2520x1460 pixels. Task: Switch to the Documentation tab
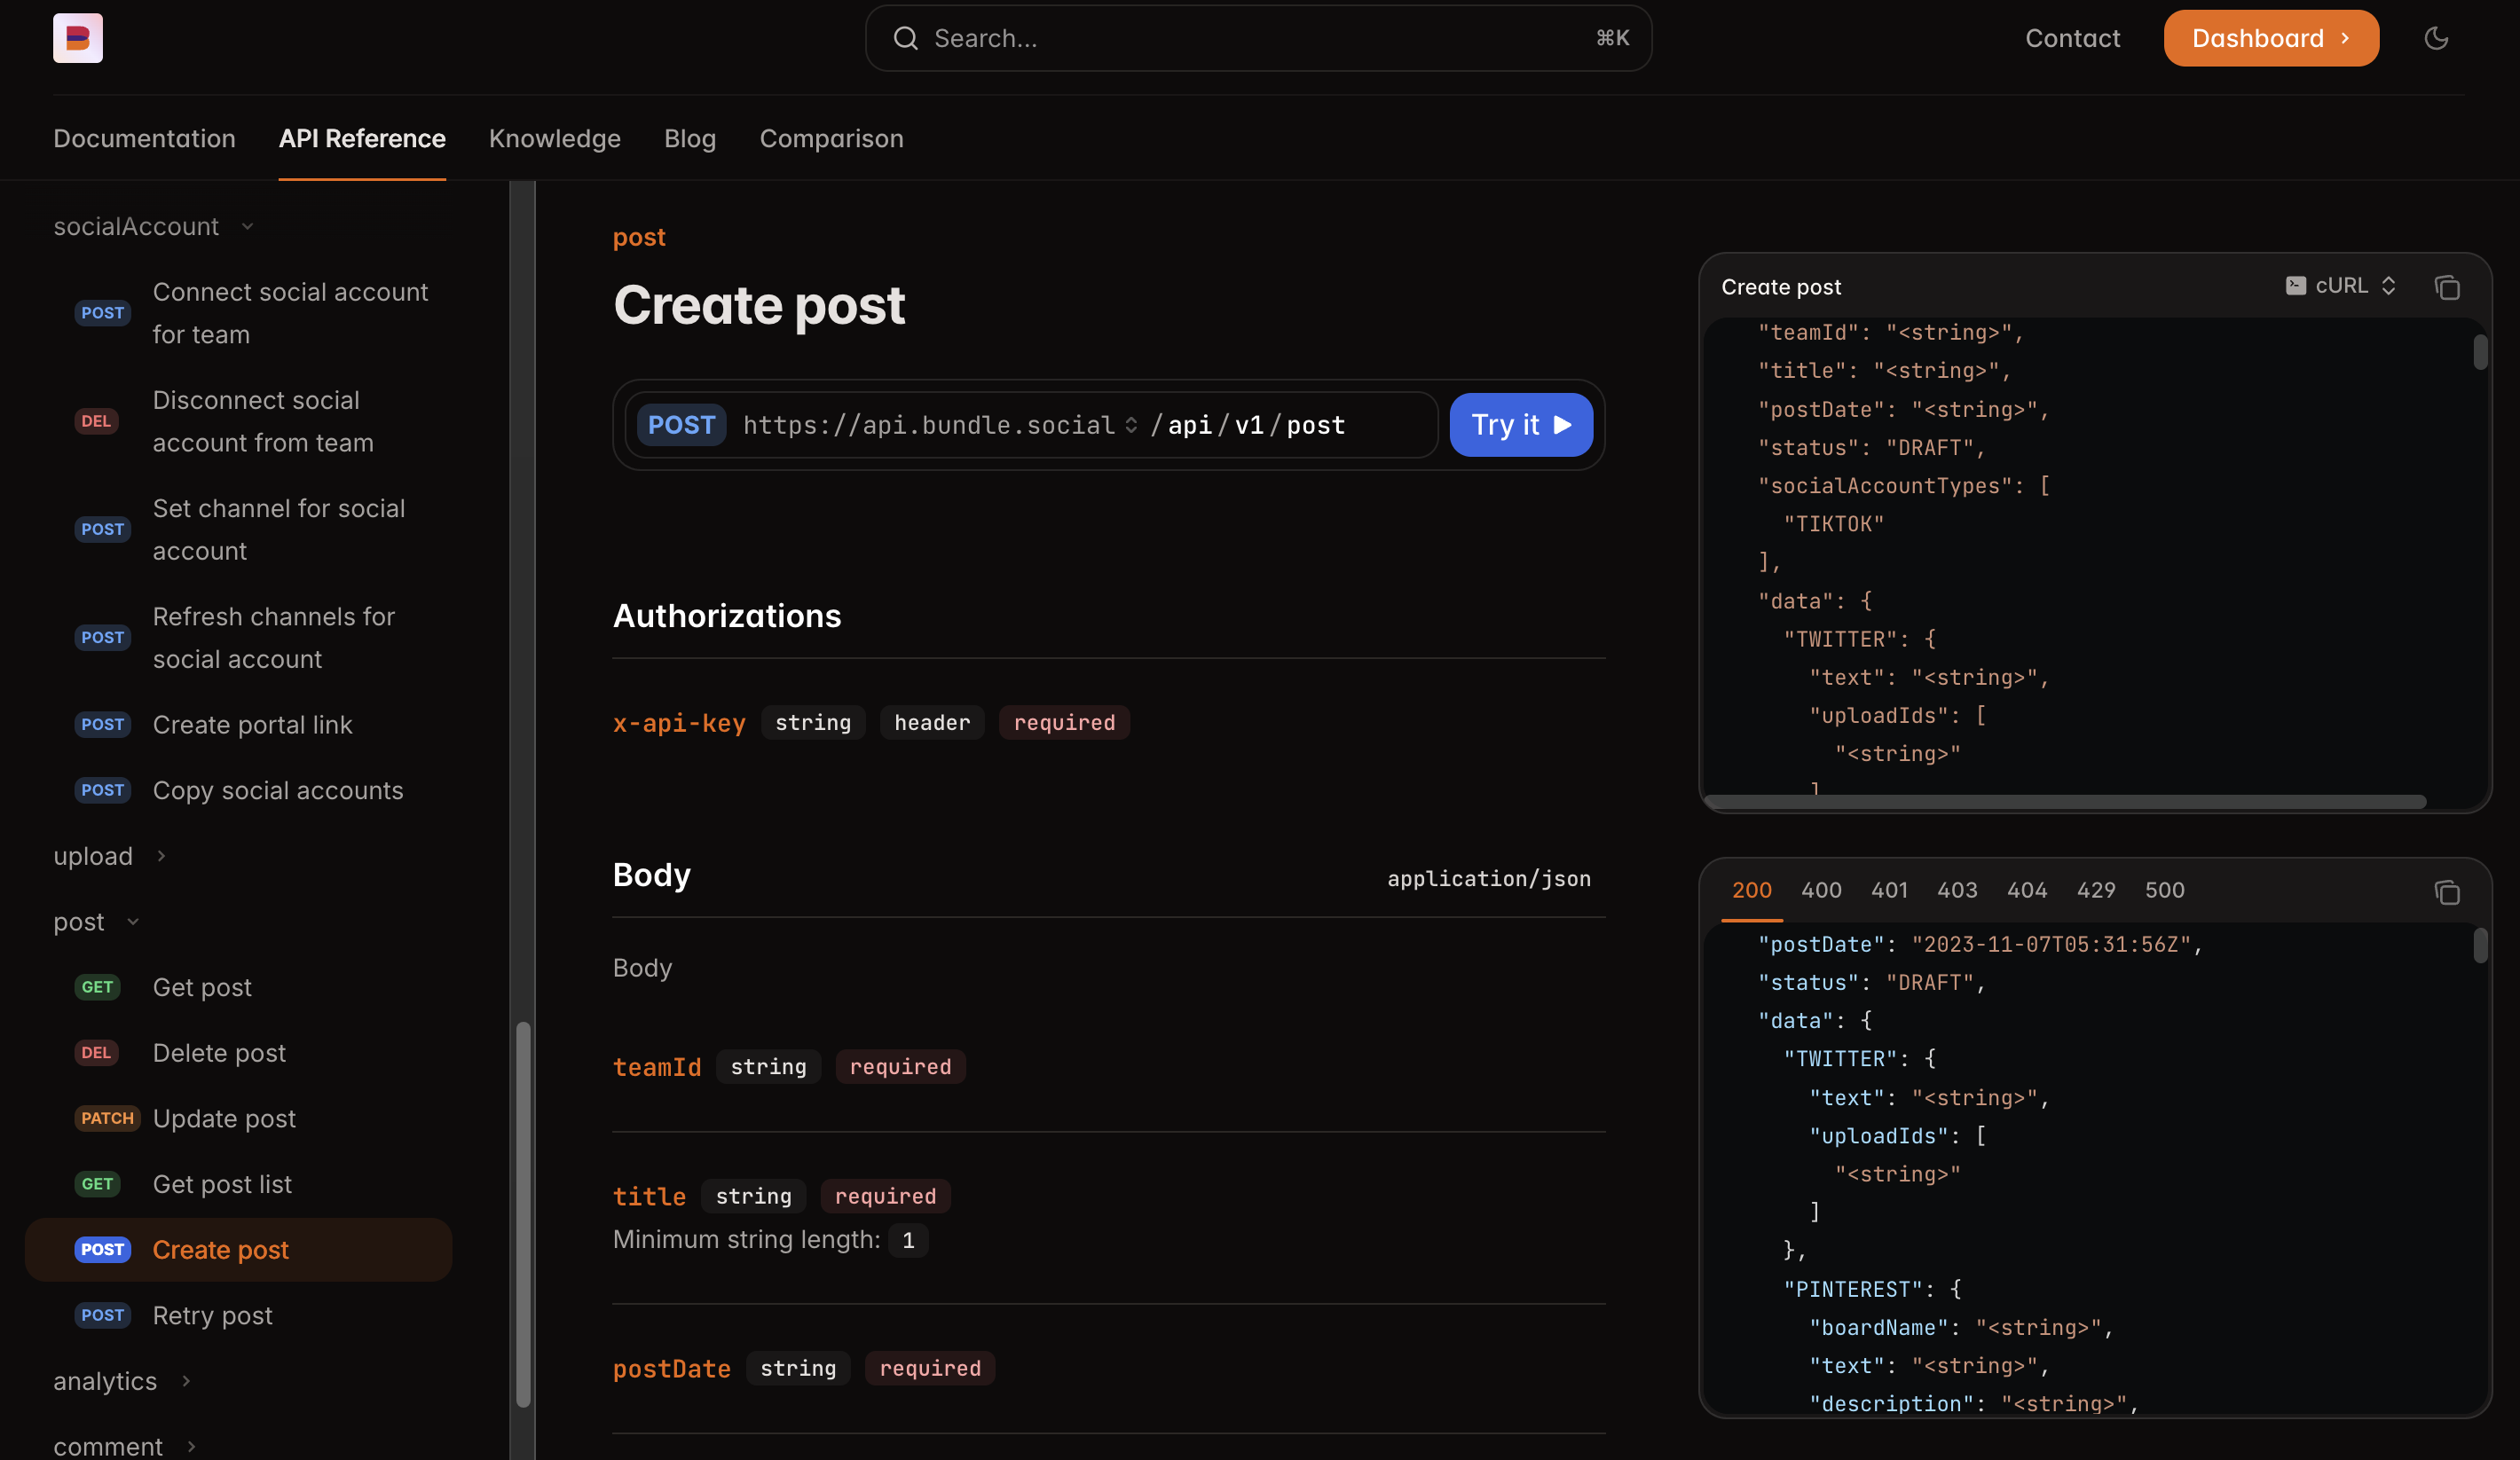pos(144,139)
